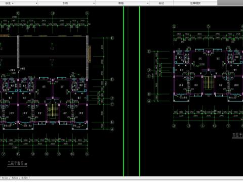The height and width of the screenshot is (182, 243).
Task: Switch to the 布局9 layout tab
Action: 25,178
